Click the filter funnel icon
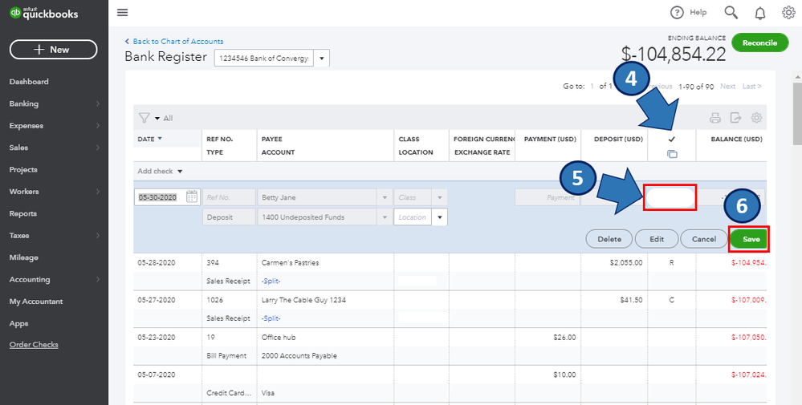 145,118
